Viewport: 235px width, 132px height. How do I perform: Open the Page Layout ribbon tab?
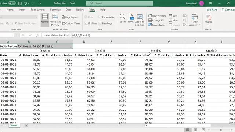[x=38, y=10]
